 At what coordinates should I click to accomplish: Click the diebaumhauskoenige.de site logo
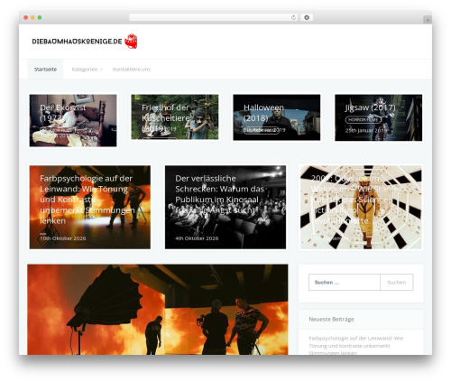[x=85, y=42]
